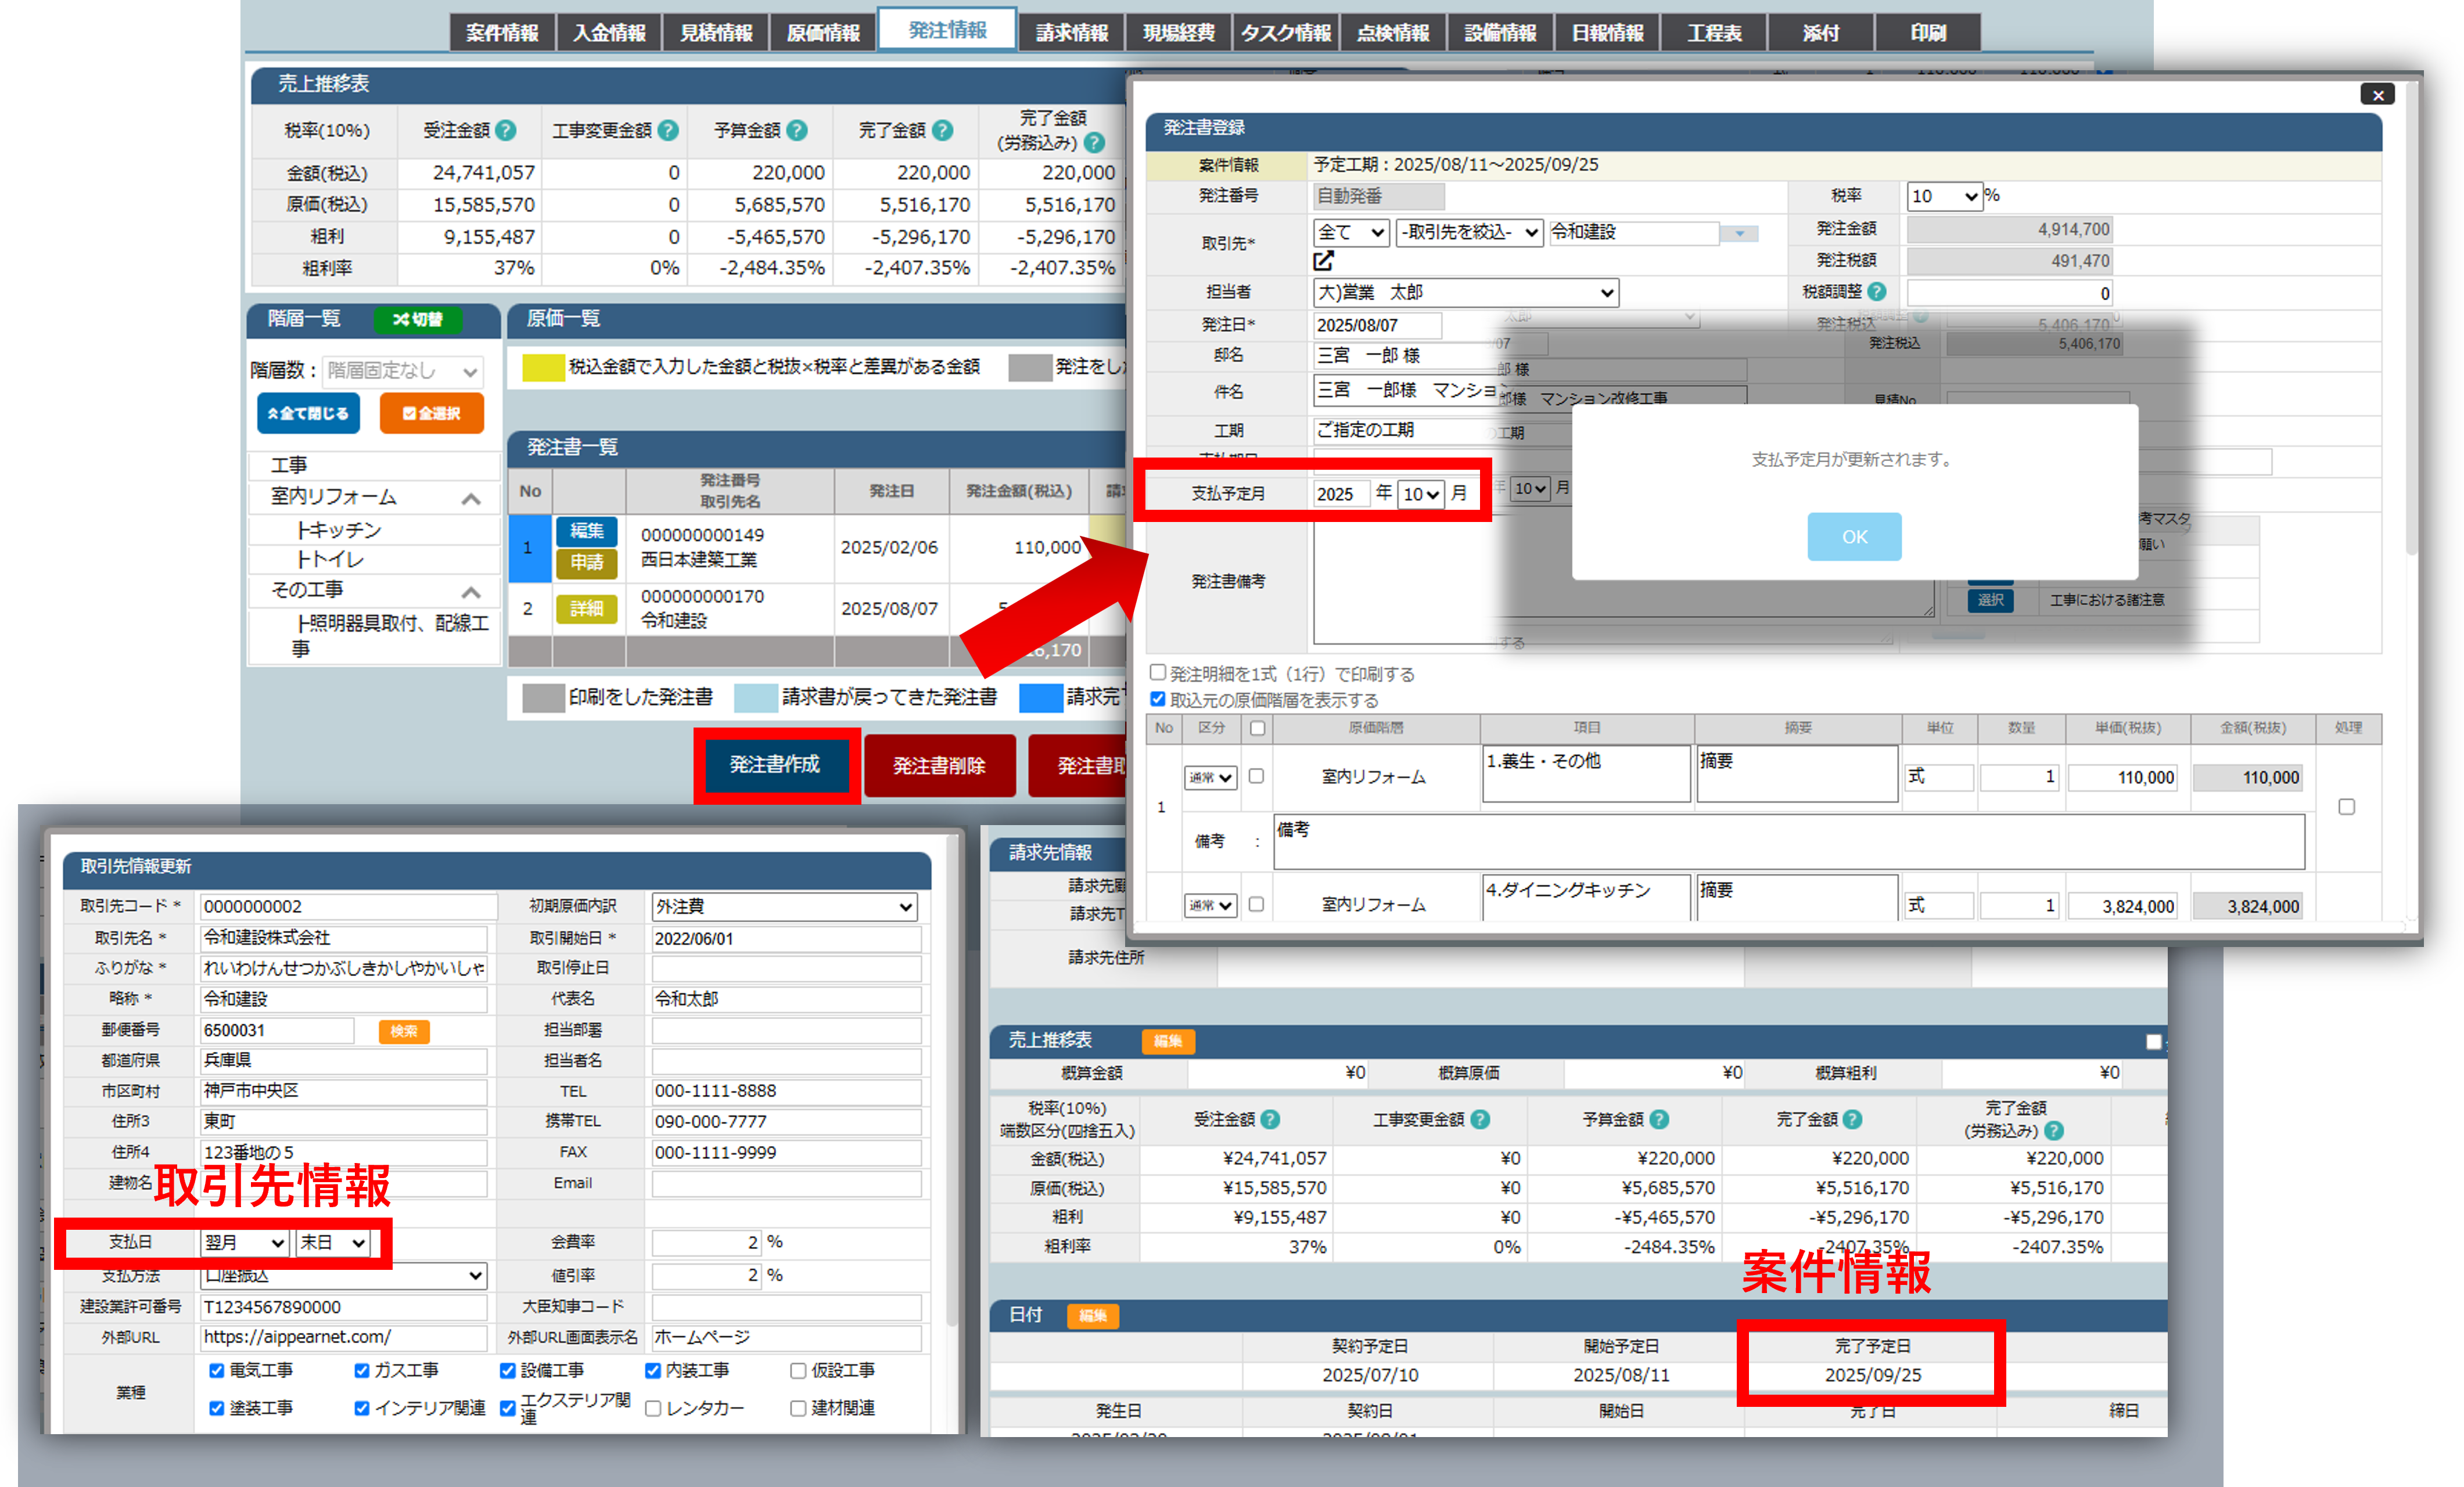Viewport: 2464px width, 1487px height.
Task: Click 外部URL field with aippearnet address
Action: [x=343, y=1337]
